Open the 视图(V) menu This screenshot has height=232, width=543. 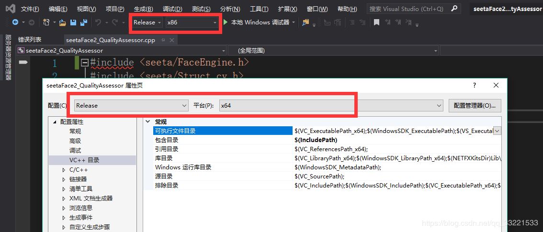[86, 9]
